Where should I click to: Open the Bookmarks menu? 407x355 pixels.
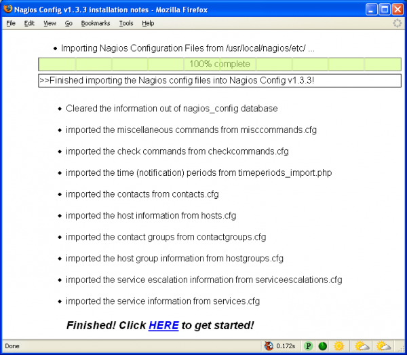click(x=95, y=23)
